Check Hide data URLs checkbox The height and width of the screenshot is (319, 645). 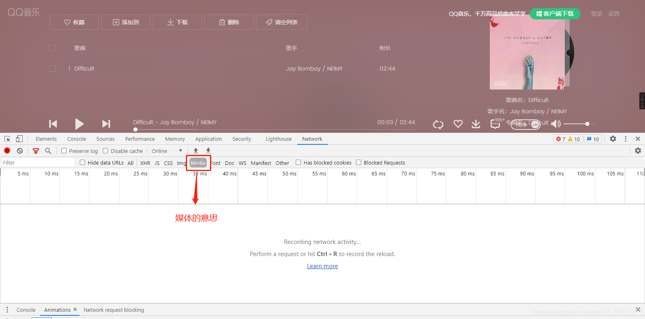tap(82, 163)
